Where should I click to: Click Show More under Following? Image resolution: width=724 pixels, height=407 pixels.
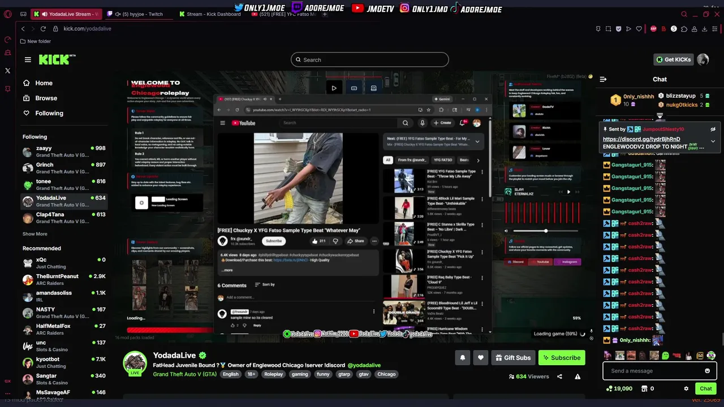tap(35, 234)
